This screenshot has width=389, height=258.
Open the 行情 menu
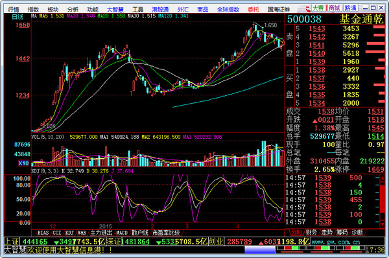coord(14,10)
